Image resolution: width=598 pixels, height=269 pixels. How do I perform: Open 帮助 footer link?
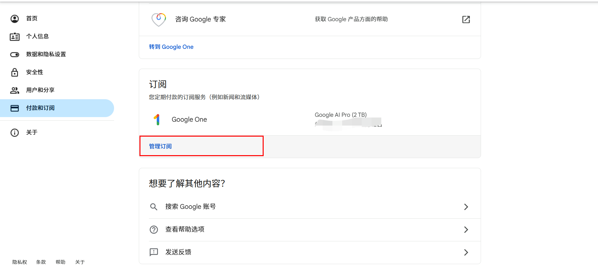(60, 262)
